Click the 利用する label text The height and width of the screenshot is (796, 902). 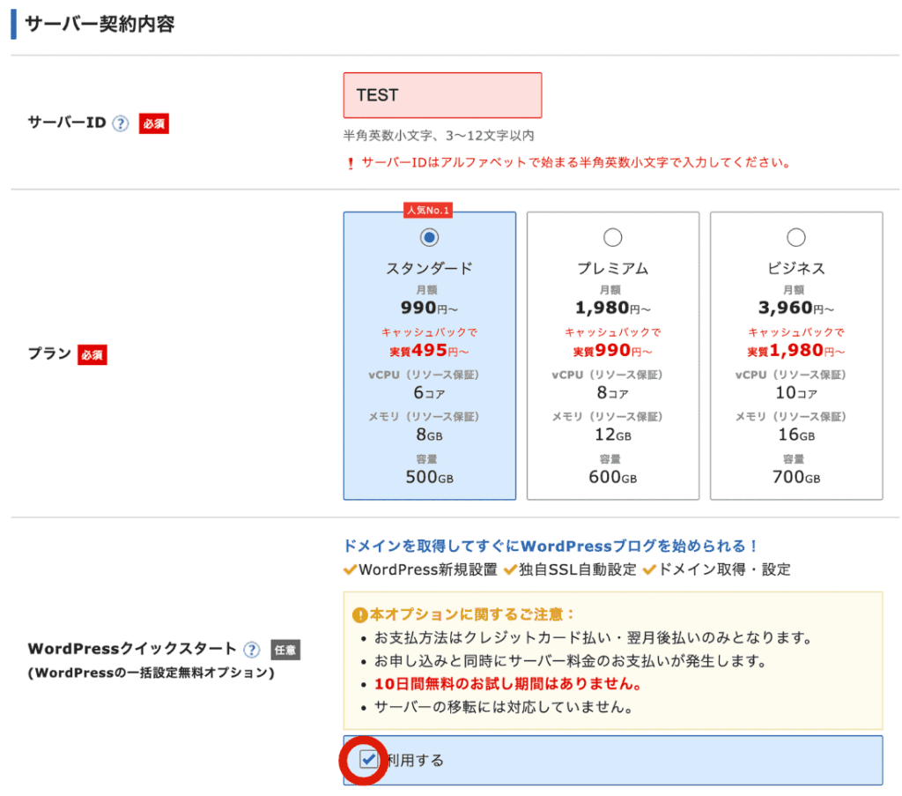(415, 761)
